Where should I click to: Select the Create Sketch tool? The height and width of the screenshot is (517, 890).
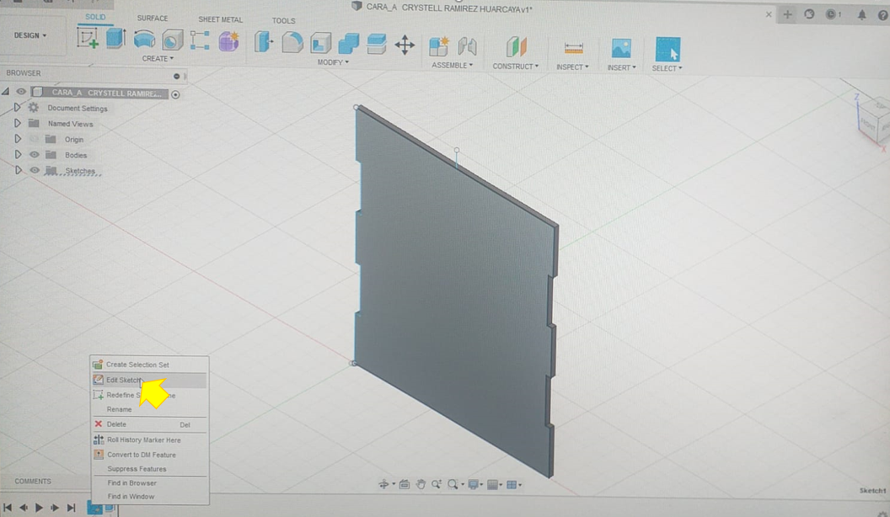click(x=88, y=39)
